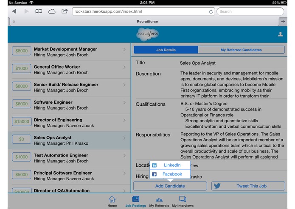Open My Interviews in bottom navigation
The image size is (295, 209).
pyautogui.click(x=183, y=201)
